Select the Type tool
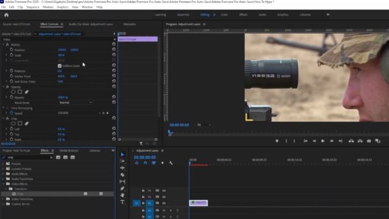The height and width of the screenshot is (219, 389). (x=122, y=202)
